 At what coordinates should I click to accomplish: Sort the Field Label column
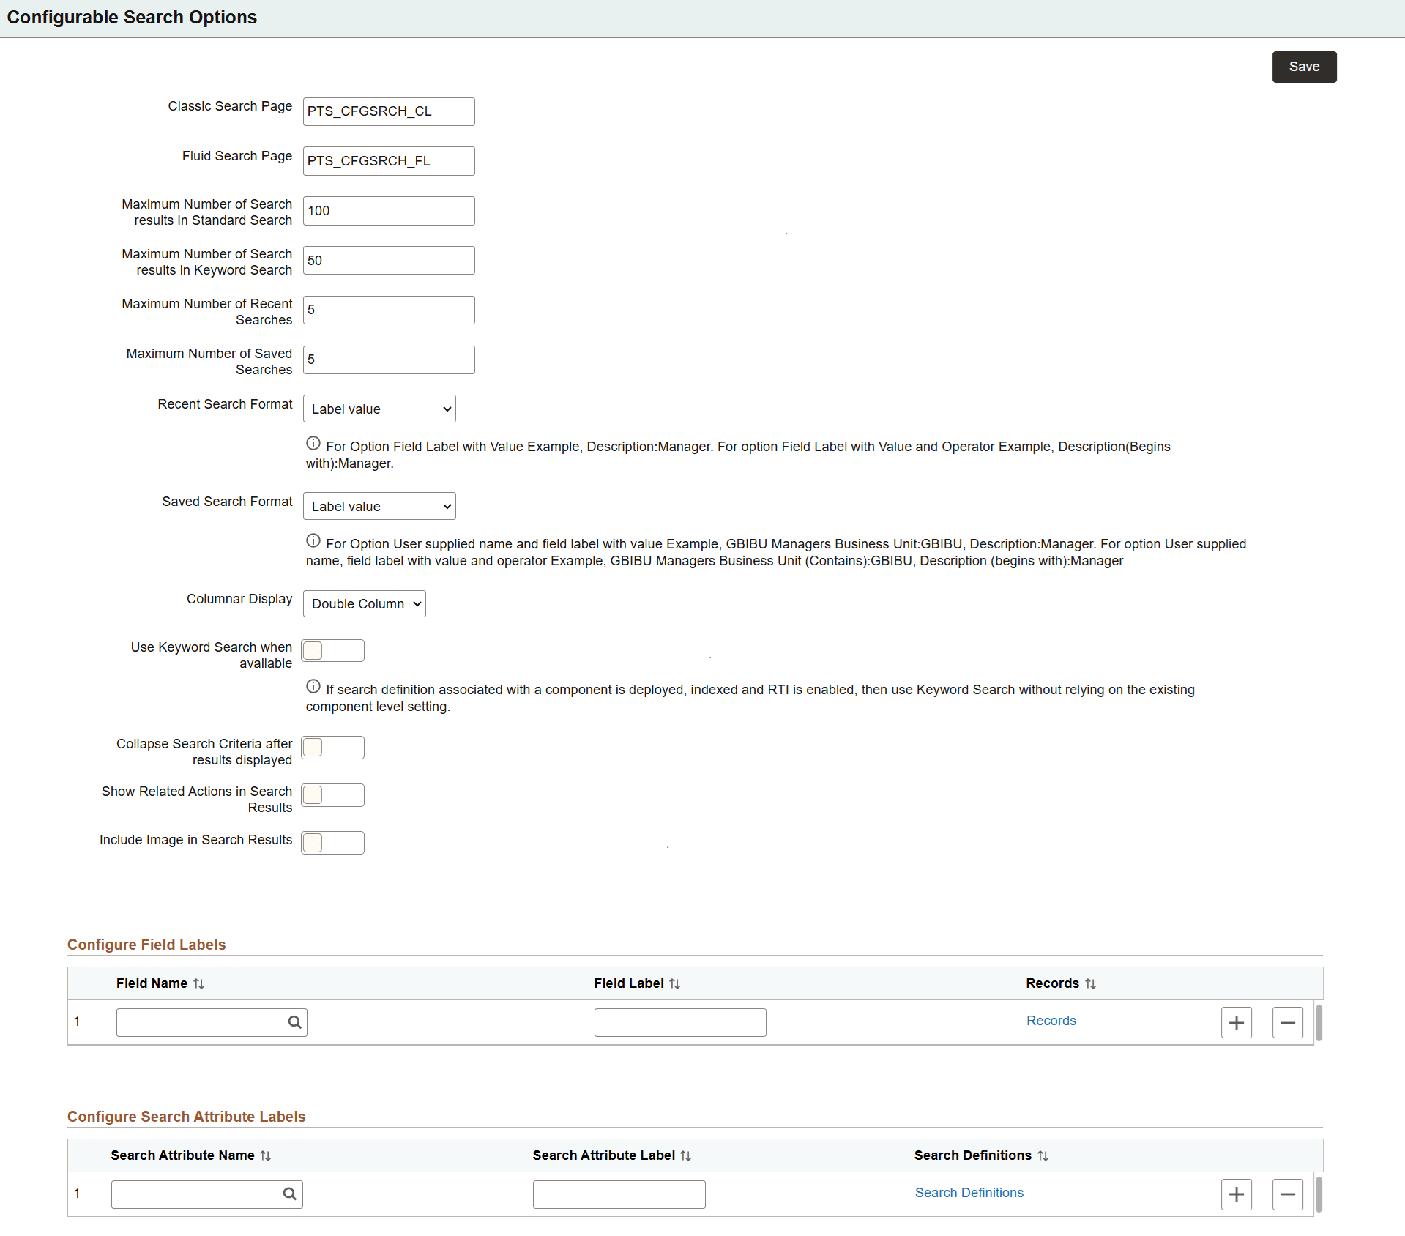(x=674, y=983)
